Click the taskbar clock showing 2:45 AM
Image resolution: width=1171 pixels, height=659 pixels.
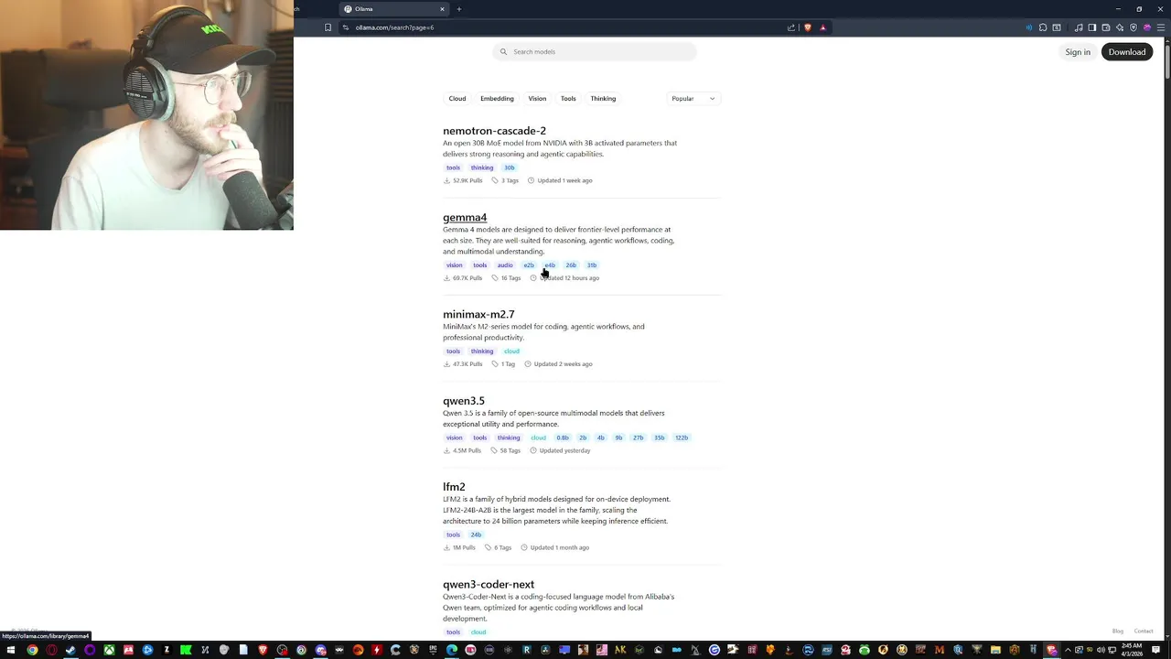pyautogui.click(x=1130, y=650)
